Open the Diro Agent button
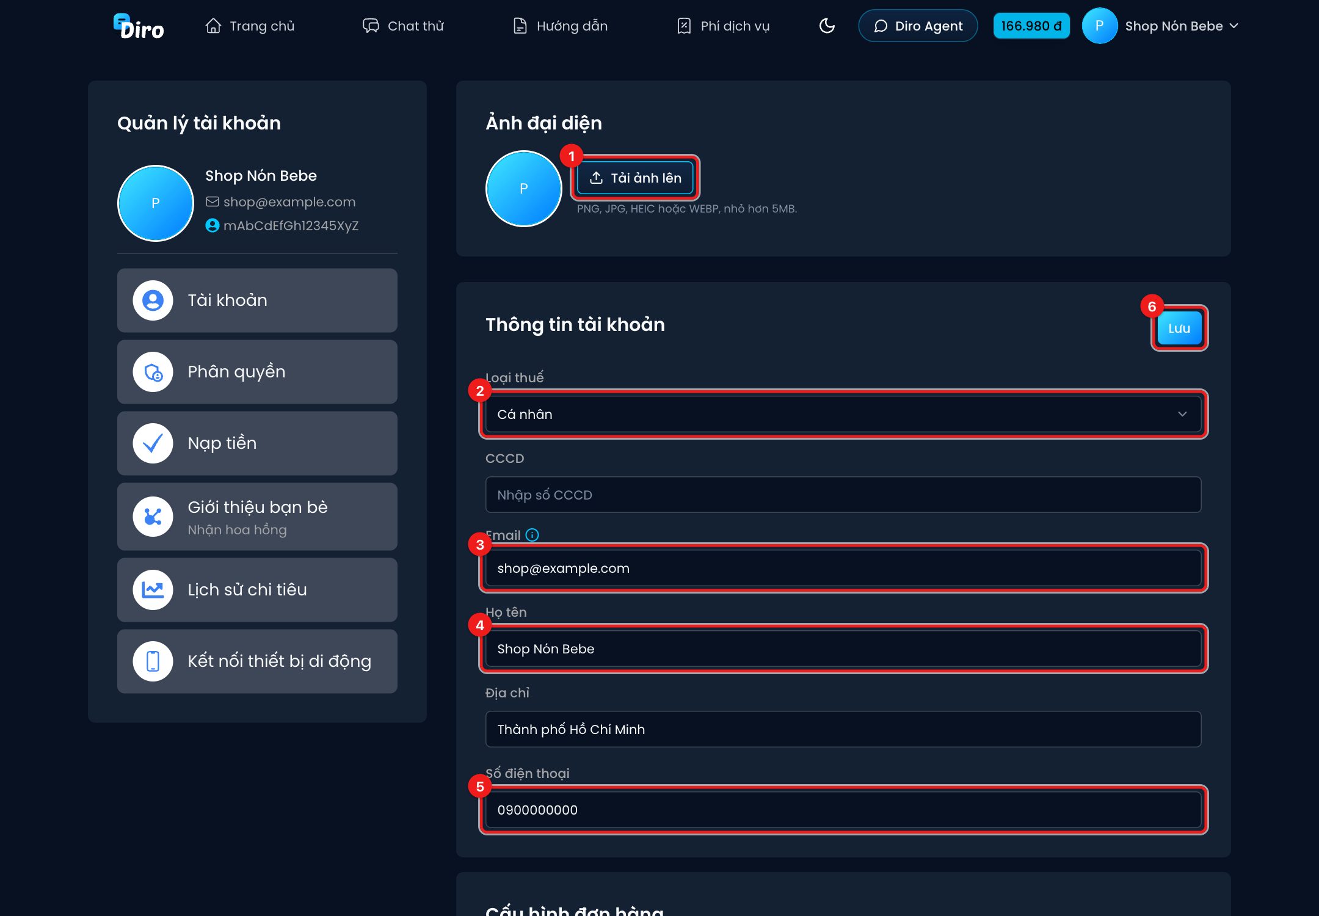The width and height of the screenshot is (1319, 916). pos(918,26)
